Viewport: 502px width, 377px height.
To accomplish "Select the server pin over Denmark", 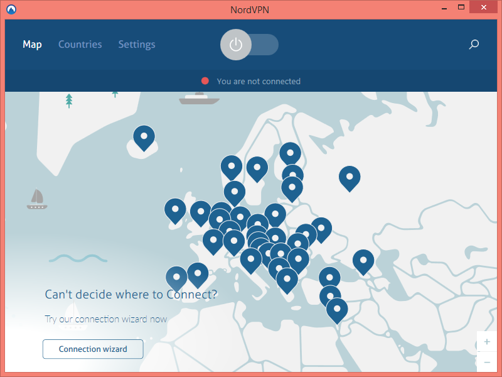I will click(235, 194).
